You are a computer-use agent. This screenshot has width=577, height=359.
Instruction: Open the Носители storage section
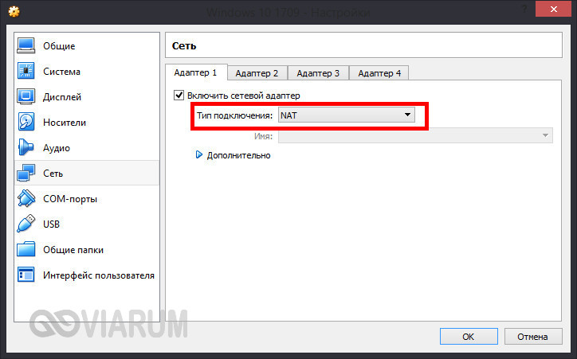[x=65, y=123]
